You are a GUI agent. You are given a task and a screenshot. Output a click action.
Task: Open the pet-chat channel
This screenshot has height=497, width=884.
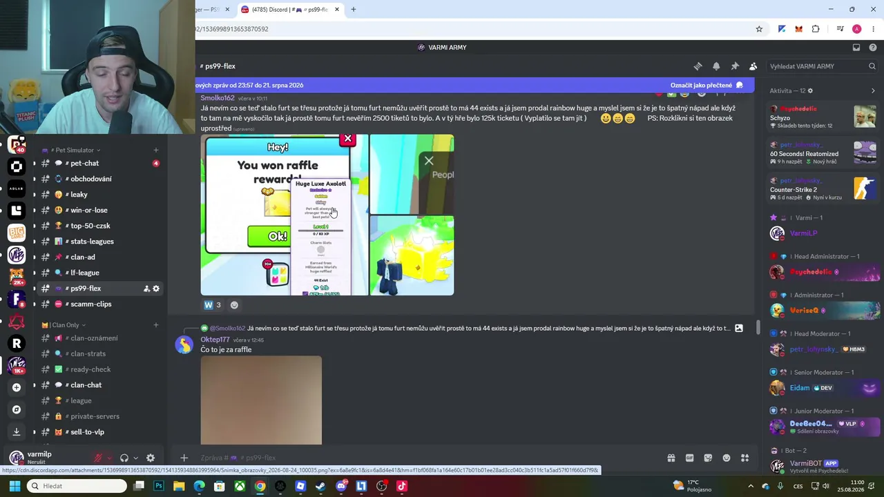pyautogui.click(x=99, y=163)
